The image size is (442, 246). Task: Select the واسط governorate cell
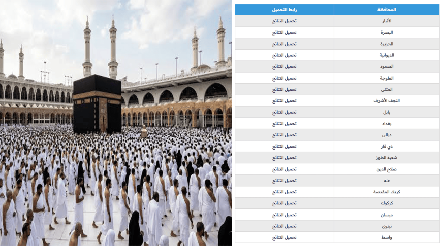click(387, 237)
